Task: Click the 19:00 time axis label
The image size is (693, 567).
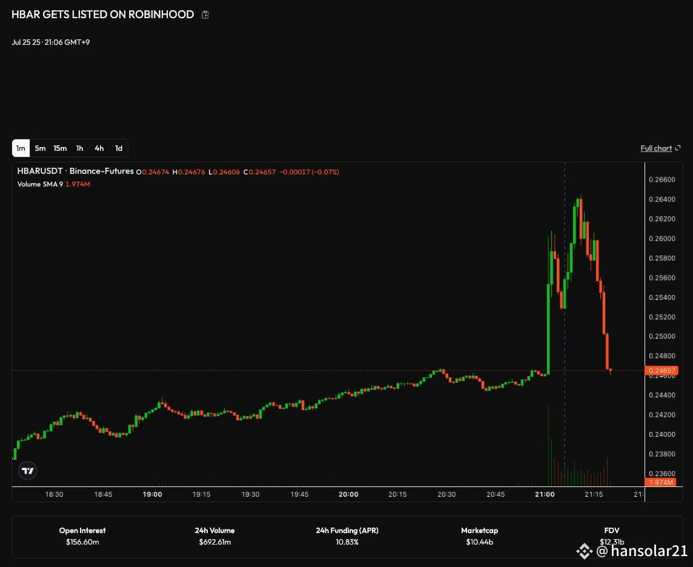Action: (x=152, y=494)
